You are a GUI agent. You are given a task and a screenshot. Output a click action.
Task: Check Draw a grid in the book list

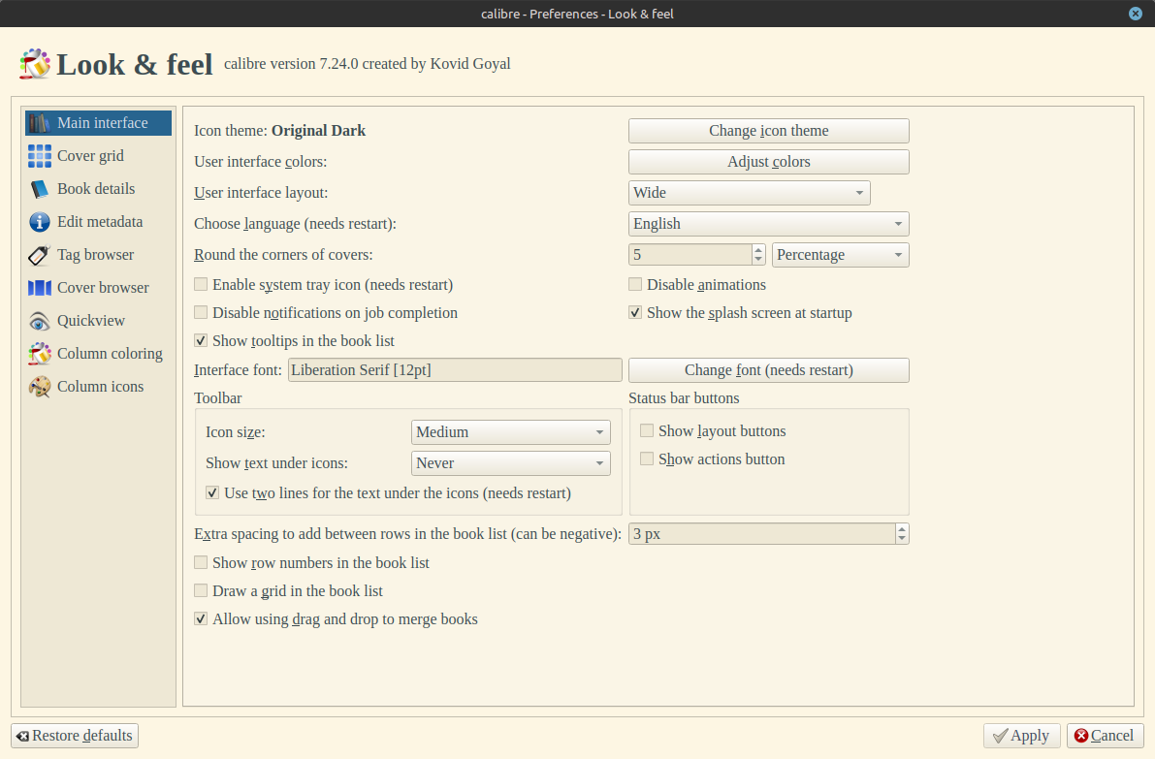[201, 591]
